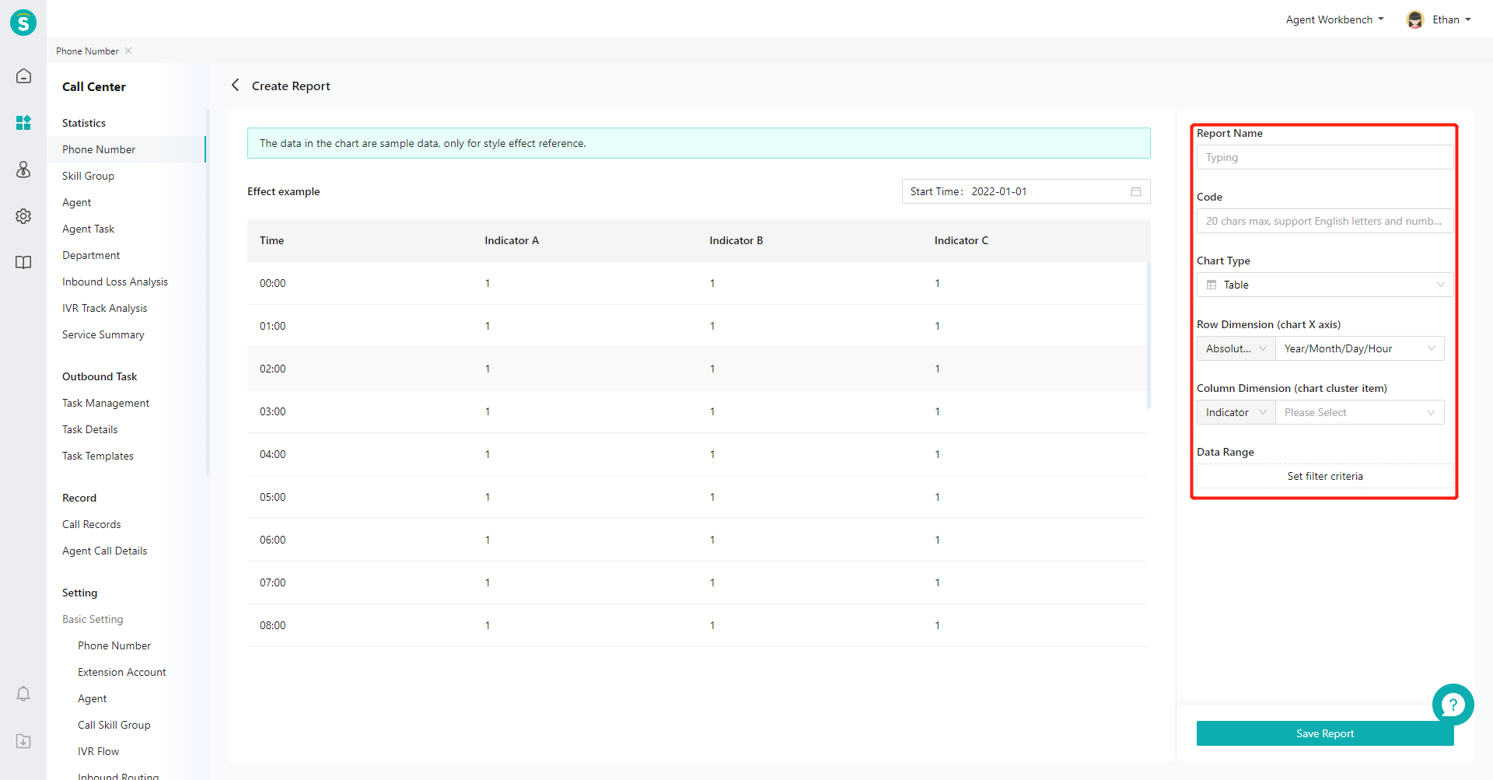The width and height of the screenshot is (1493, 780).
Task: Click the Time column header
Action: (271, 240)
